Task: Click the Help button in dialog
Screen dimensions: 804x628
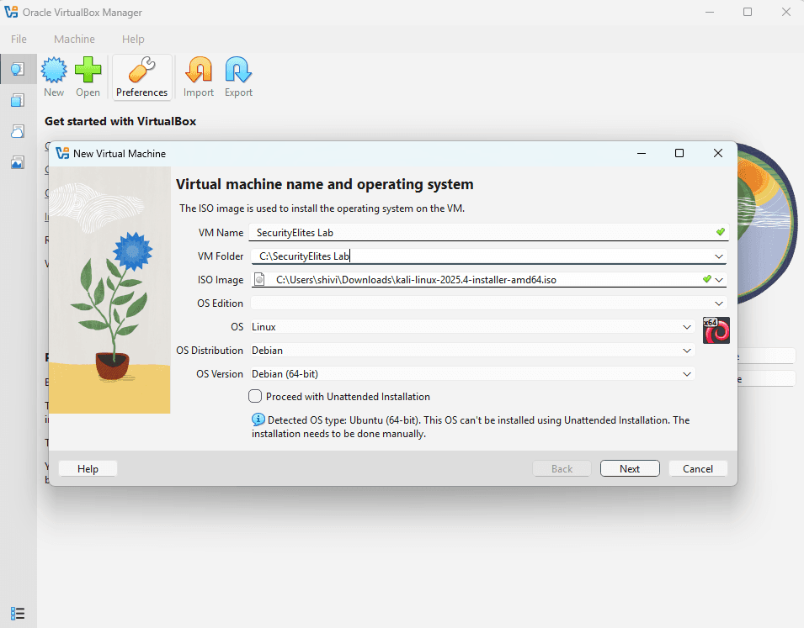Action: pos(88,469)
